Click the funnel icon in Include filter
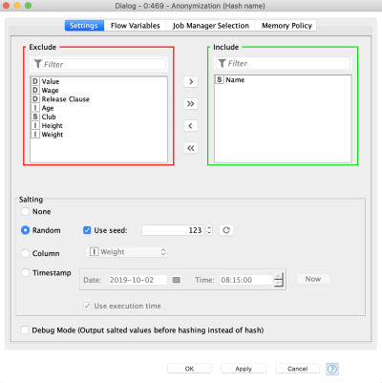This screenshot has height=383, width=382. (222, 63)
